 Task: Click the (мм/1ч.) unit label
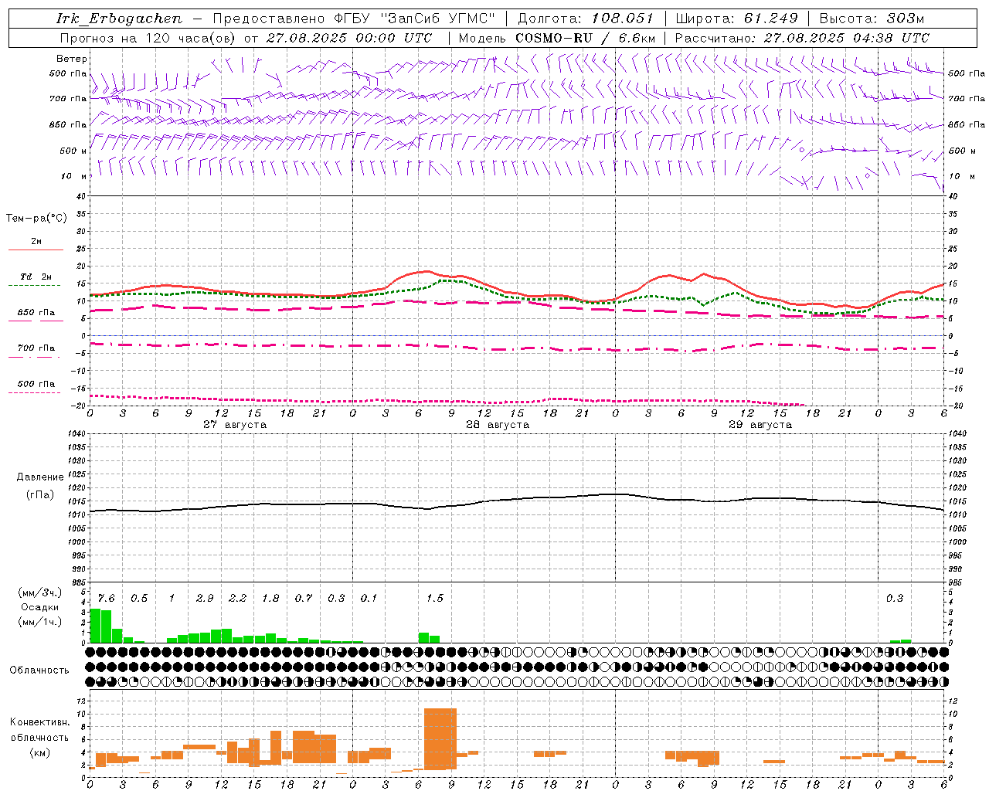pos(40,622)
